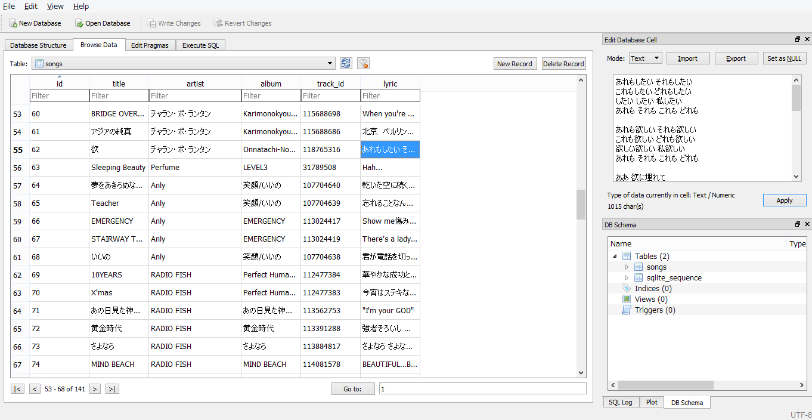Open the Edit menu

[31, 6]
